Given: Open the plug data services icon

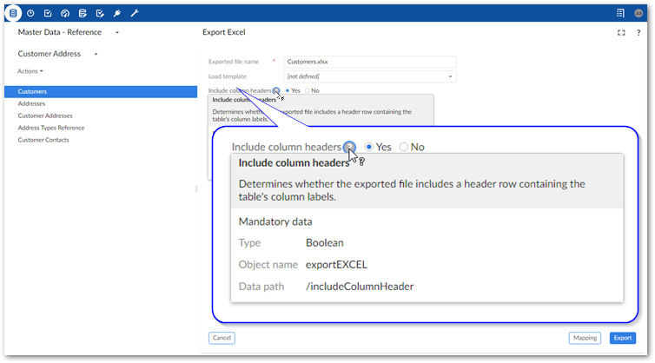Looking at the screenshot, I should [117, 13].
